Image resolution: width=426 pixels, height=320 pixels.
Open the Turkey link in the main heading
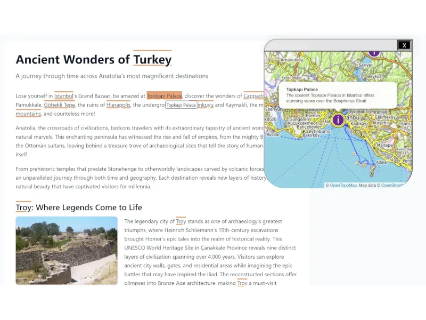[152, 59]
